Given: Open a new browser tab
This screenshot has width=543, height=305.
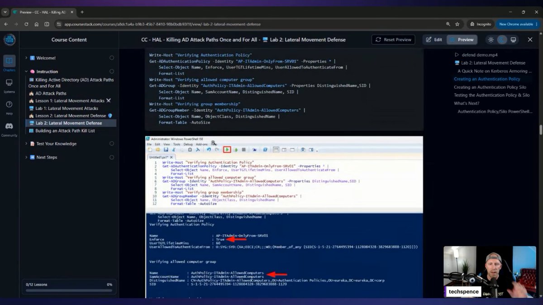Looking at the screenshot, I should 82,12.
